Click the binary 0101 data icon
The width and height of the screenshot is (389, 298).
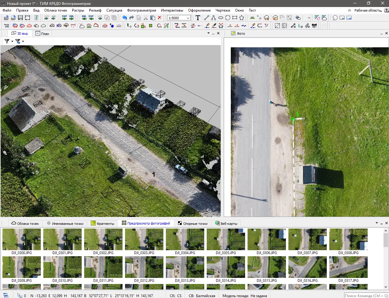6,26
